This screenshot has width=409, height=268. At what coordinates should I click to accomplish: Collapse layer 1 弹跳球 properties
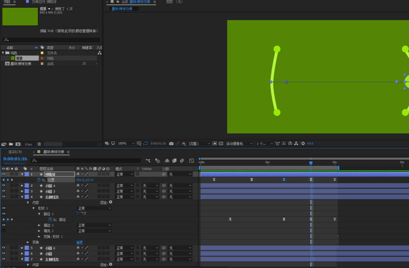pos(22,174)
